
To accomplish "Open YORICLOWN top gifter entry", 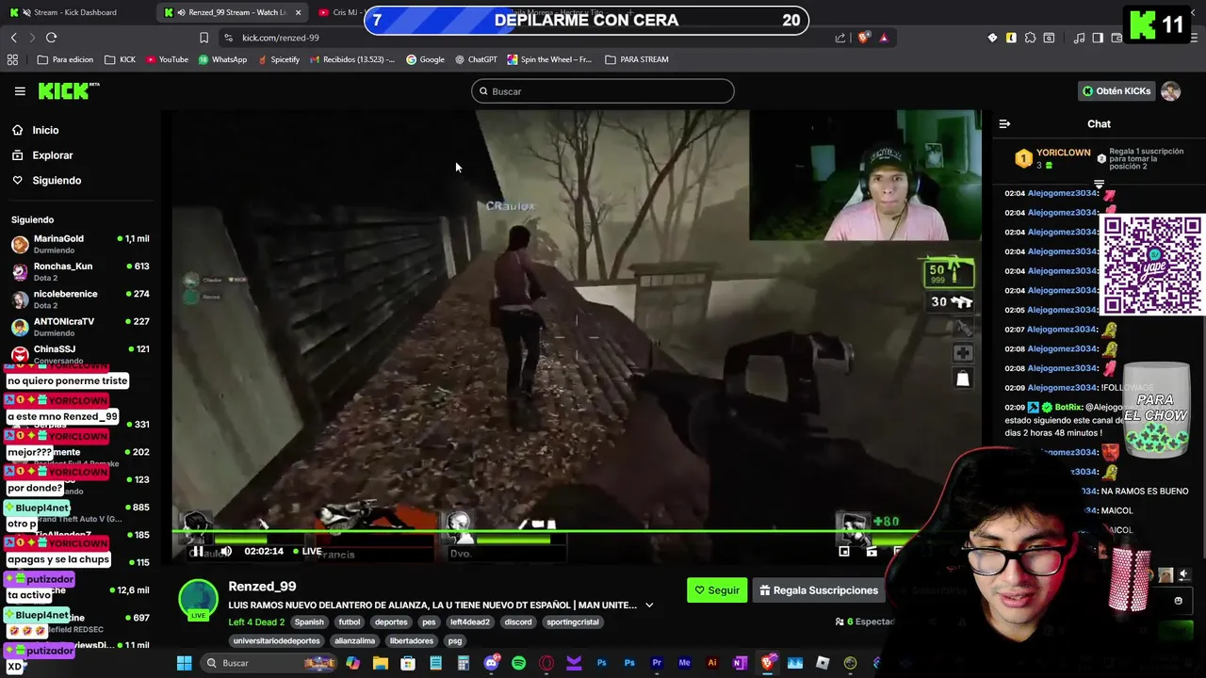I will [x=1052, y=158].
